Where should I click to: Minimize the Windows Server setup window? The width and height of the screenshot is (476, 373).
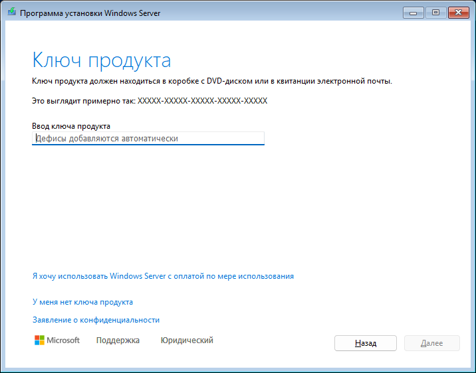click(413, 13)
